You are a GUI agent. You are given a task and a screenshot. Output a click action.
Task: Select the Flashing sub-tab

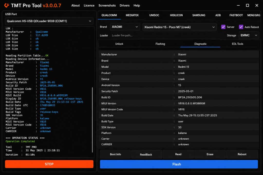tap(160, 44)
